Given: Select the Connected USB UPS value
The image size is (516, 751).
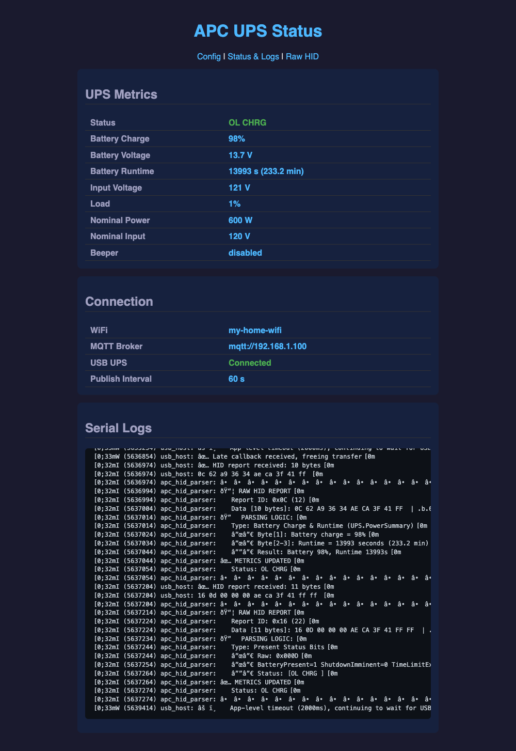Looking at the screenshot, I should 250,363.
